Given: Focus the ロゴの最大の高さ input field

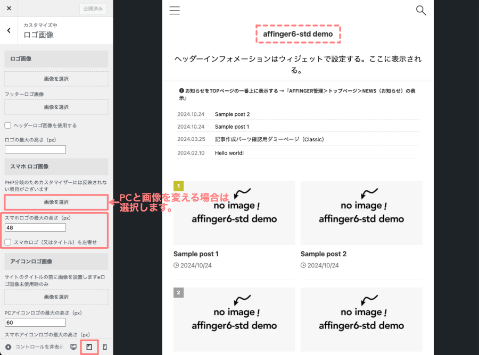Looking at the screenshot, I should (x=35, y=149).
